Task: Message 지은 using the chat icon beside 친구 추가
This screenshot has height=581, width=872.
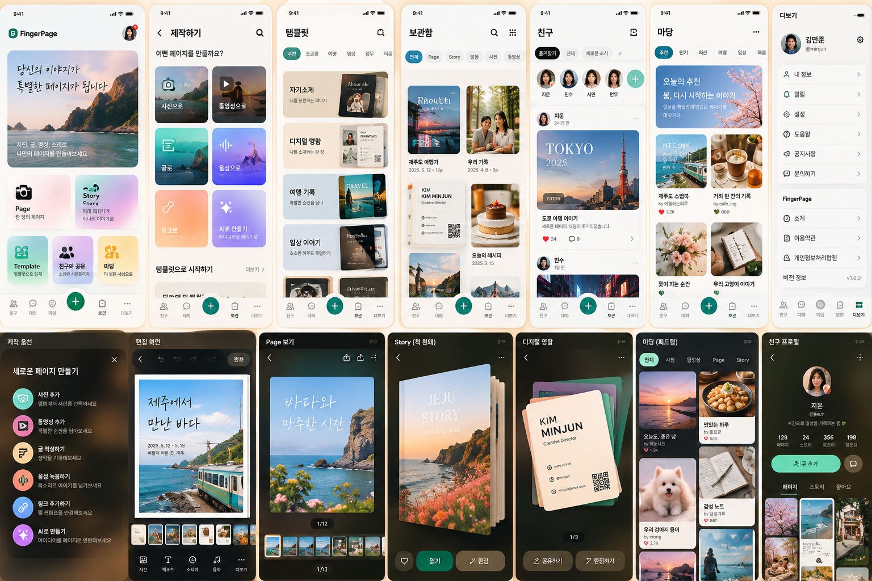Action: [853, 464]
